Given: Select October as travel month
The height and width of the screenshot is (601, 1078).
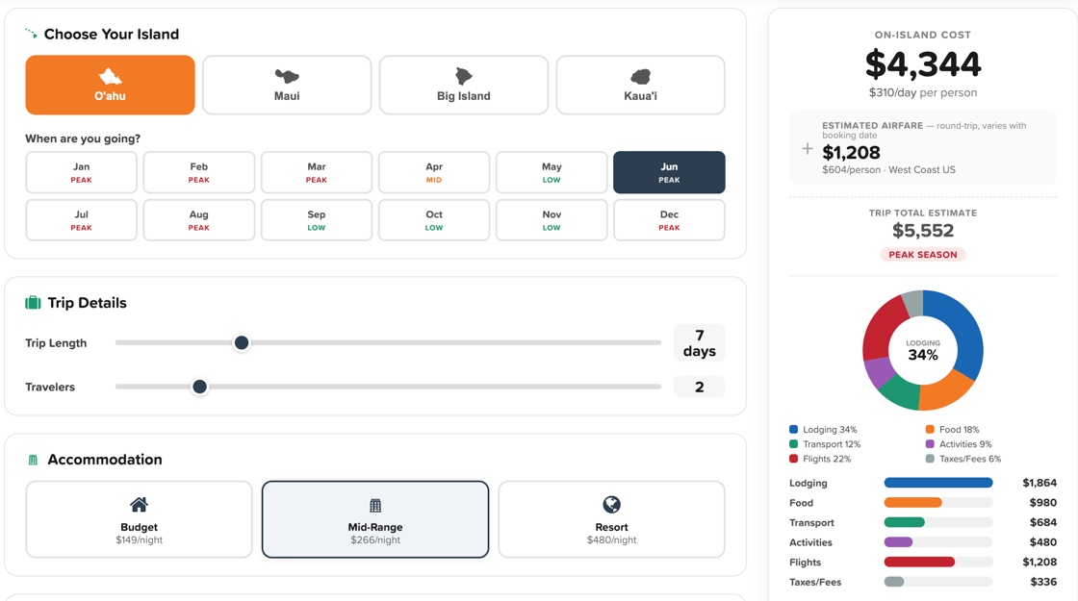Looking at the screenshot, I should pos(434,220).
